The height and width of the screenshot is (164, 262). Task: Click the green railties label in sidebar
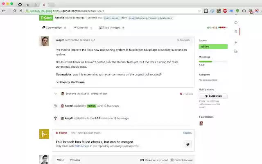pyautogui.click(x=213, y=46)
